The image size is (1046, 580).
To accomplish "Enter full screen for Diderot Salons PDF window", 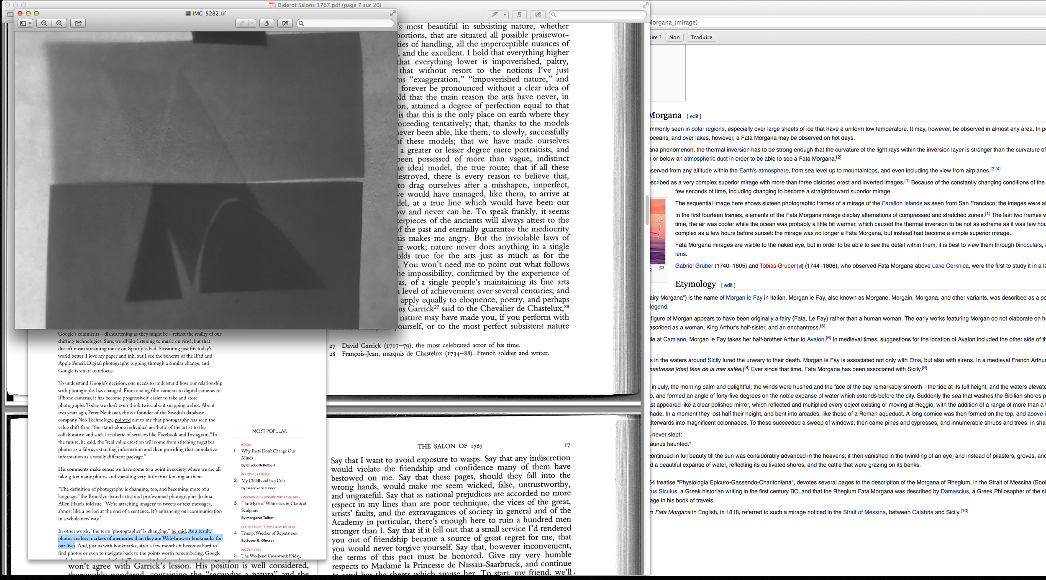I will pyautogui.click(x=645, y=5).
